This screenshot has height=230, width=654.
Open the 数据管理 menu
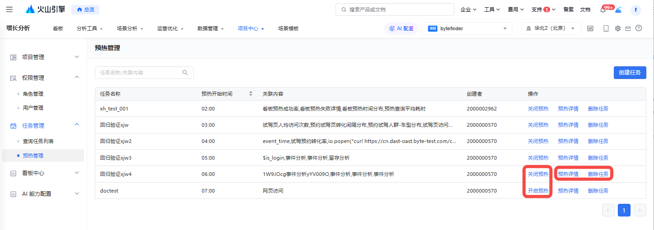click(x=210, y=28)
